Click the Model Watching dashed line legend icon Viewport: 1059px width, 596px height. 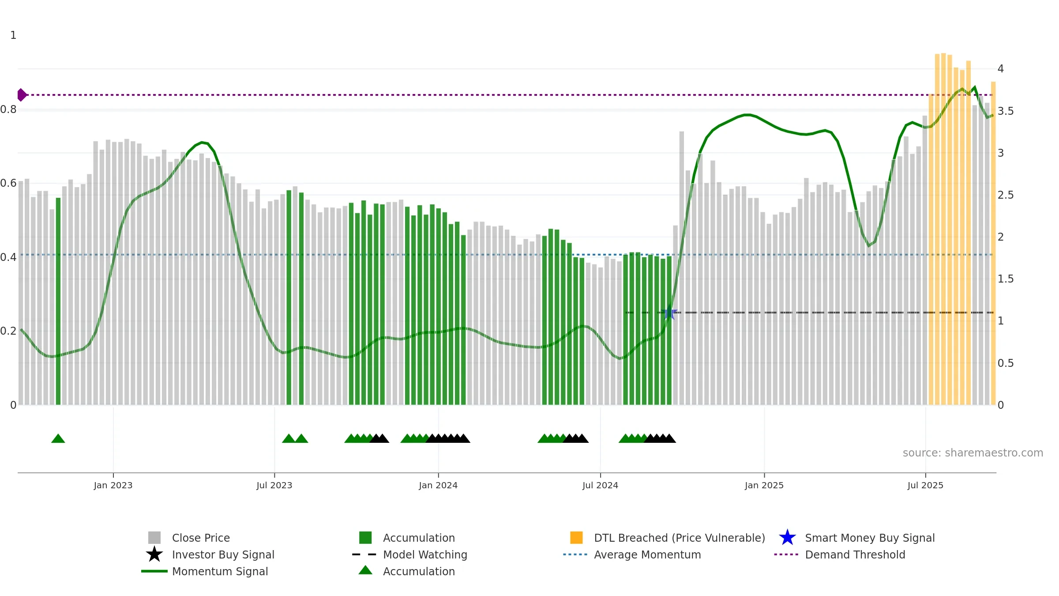tap(364, 555)
